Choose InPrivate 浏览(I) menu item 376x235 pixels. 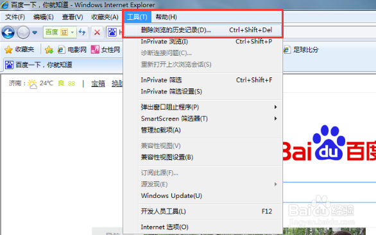click(x=203, y=42)
